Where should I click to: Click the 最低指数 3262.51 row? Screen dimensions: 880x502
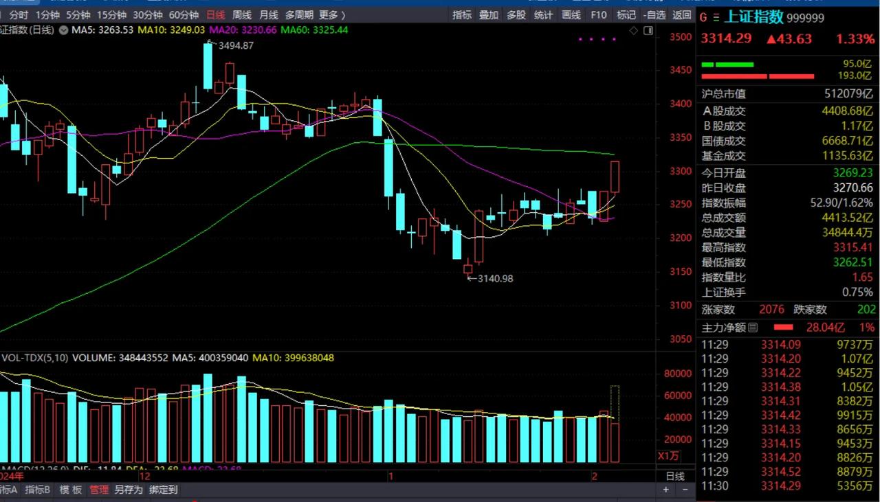[x=787, y=262]
